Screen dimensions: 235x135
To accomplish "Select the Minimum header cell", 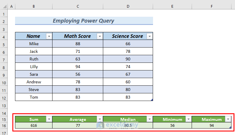I will (x=172, y=119).
